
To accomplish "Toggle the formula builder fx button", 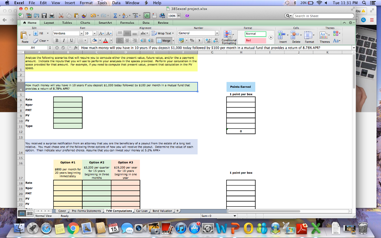I will (147, 16).
